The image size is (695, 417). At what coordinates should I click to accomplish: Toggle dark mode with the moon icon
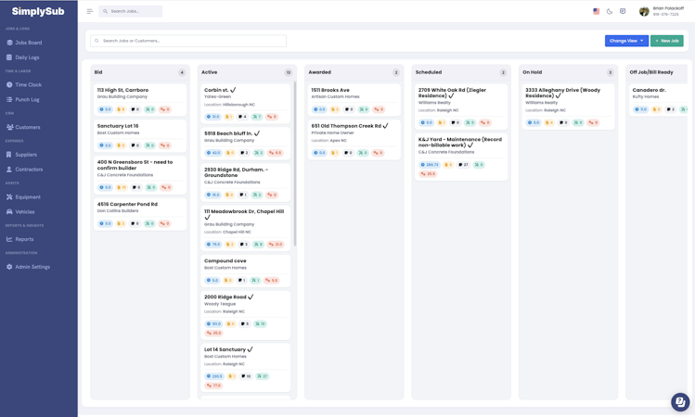coord(610,11)
